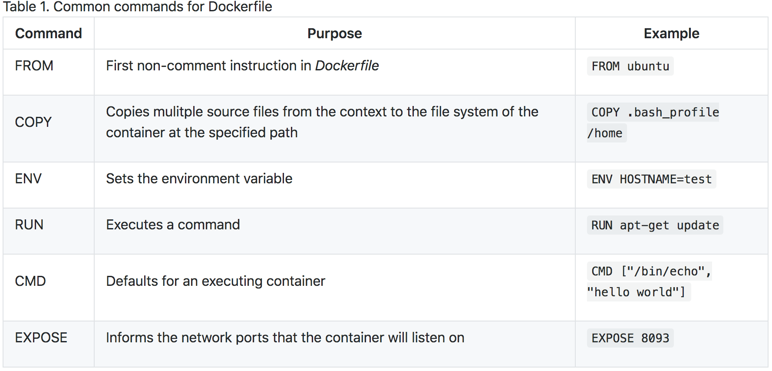Select the ENV command cell

click(x=28, y=179)
